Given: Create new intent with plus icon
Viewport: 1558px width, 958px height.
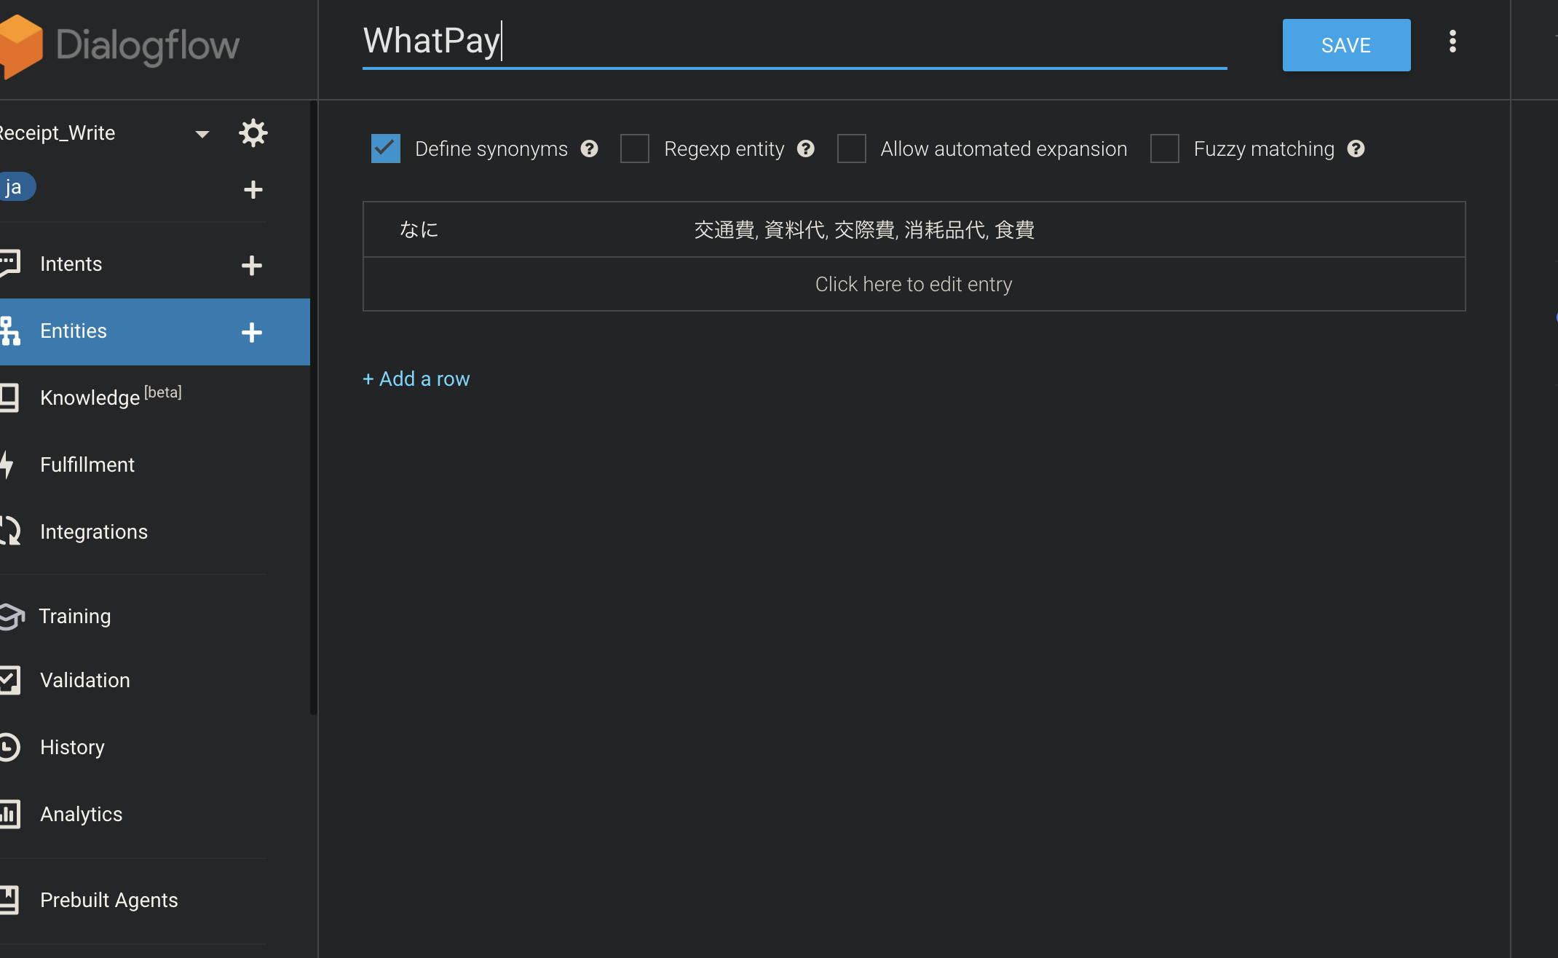Looking at the screenshot, I should 252,265.
